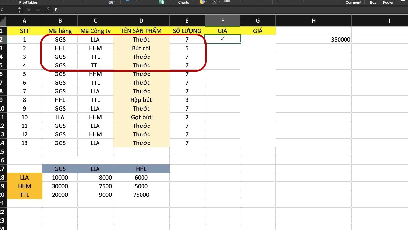Select the STT header cell
This screenshot has height=230, width=408.
pyautogui.click(x=25, y=31)
